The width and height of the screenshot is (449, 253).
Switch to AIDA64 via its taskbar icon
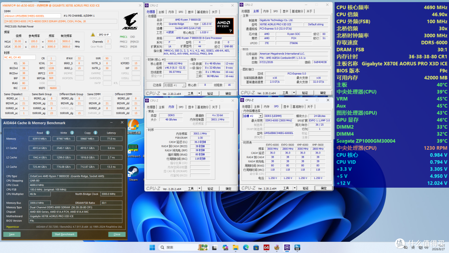coord(266,248)
